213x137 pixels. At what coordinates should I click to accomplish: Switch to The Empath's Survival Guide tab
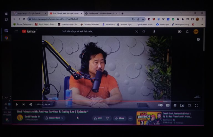[x=101, y=13]
